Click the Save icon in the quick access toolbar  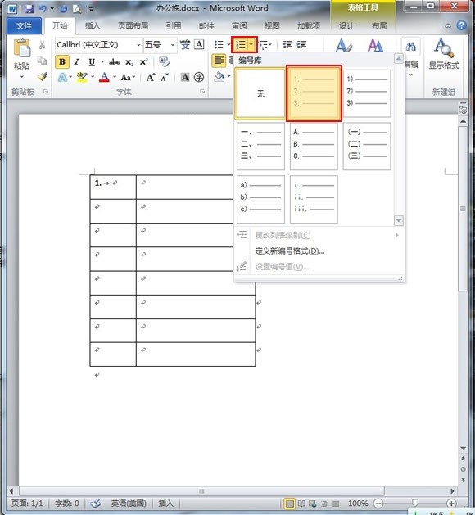[x=29, y=8]
